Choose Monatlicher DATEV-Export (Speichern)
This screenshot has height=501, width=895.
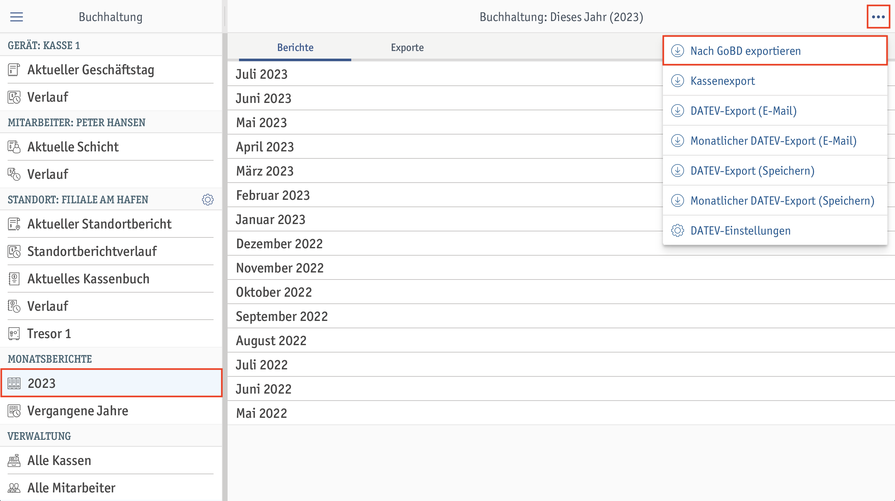[775, 200]
